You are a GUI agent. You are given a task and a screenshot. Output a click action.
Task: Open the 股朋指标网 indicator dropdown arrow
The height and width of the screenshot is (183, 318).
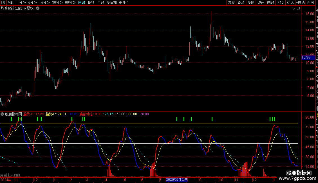[2, 114]
